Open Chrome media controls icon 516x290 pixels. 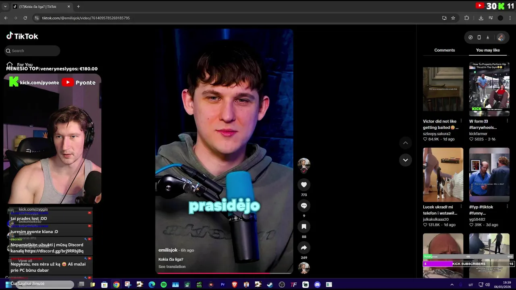491,18
